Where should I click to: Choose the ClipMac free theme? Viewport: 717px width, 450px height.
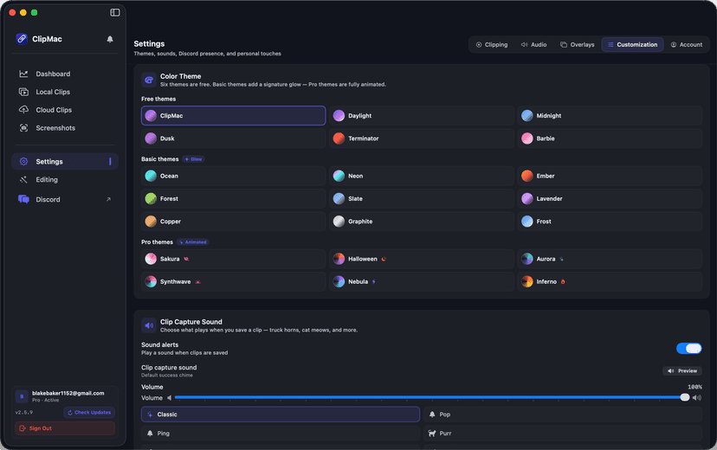pos(233,116)
